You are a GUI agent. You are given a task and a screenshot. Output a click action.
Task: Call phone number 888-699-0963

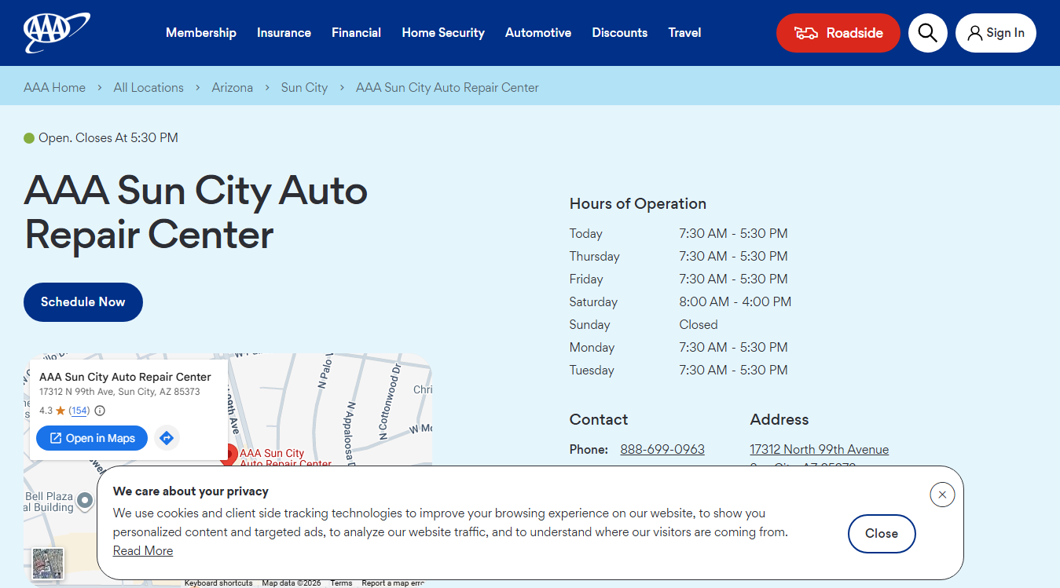[x=662, y=449]
